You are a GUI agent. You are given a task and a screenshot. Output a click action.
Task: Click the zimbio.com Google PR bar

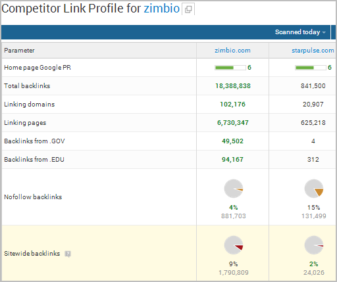(x=230, y=68)
